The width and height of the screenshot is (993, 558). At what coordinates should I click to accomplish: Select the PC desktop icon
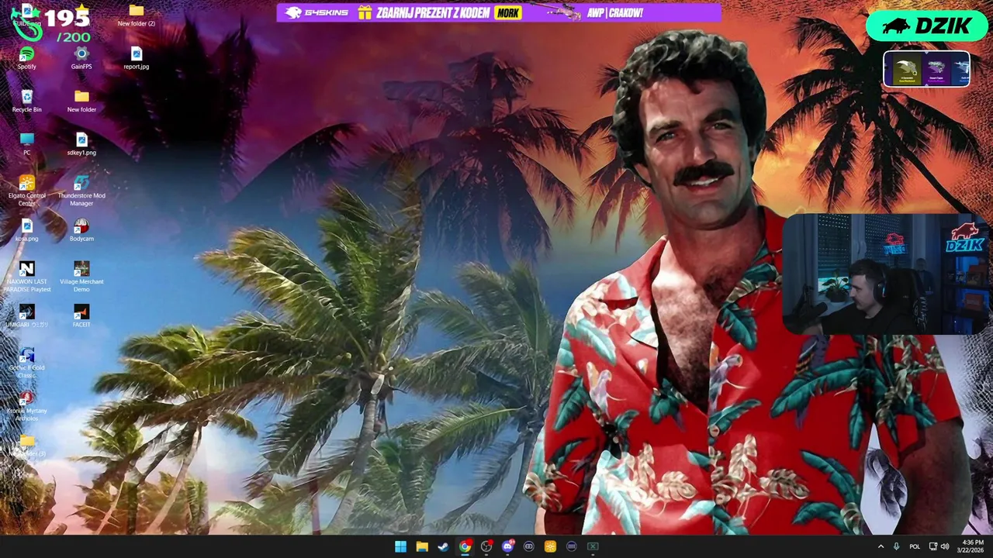[x=27, y=143]
